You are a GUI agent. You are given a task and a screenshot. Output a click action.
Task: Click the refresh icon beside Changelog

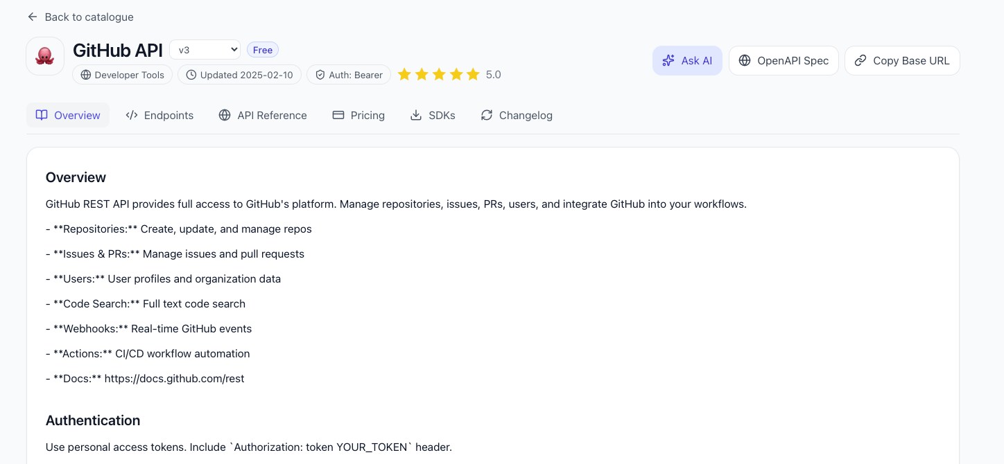tap(486, 115)
